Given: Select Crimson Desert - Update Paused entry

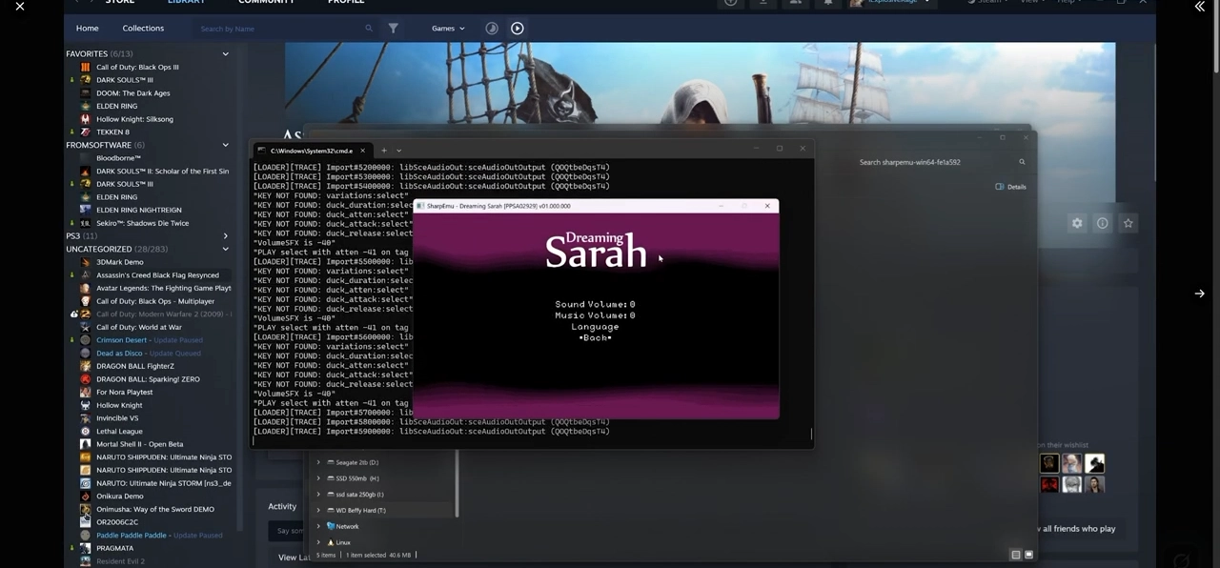Looking at the screenshot, I should coord(151,340).
